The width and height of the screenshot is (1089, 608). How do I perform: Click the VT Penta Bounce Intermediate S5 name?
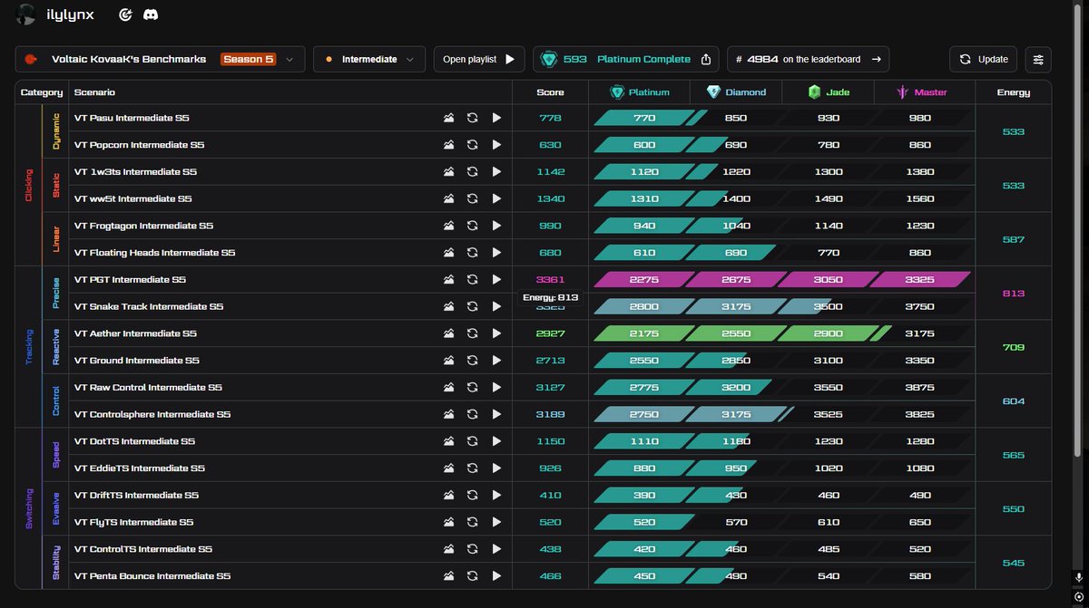tap(152, 576)
